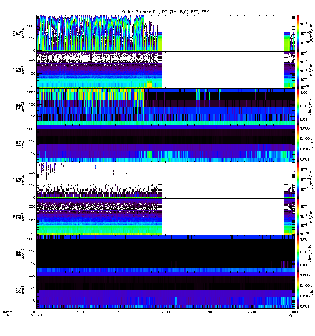Viewport: 315px width, 336px height.
Task: Select the color bar beside the thc fbk scm1 panel
Action: click(298, 290)
